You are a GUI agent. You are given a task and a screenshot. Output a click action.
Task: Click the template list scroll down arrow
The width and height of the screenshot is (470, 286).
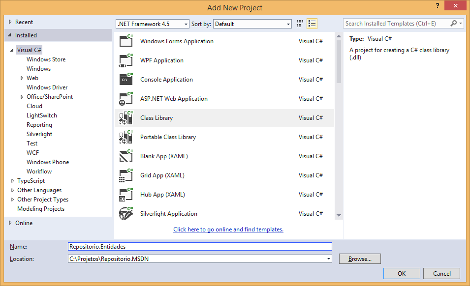coord(339,215)
